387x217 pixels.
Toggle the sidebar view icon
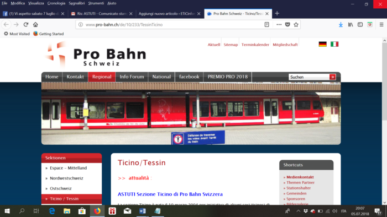(360, 25)
